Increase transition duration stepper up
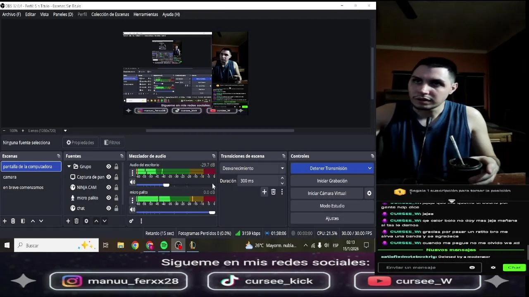This screenshot has width=529, height=297. 282,179
